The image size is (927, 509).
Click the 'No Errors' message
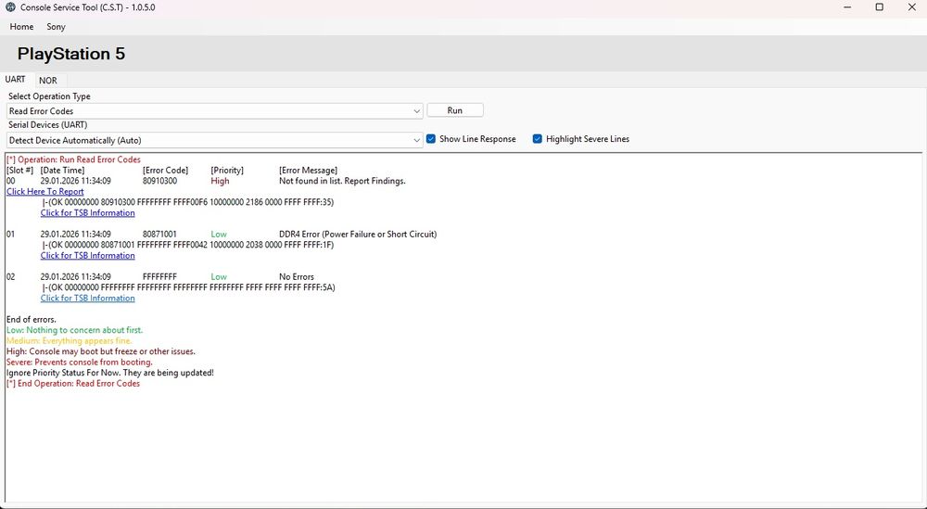[x=297, y=276]
